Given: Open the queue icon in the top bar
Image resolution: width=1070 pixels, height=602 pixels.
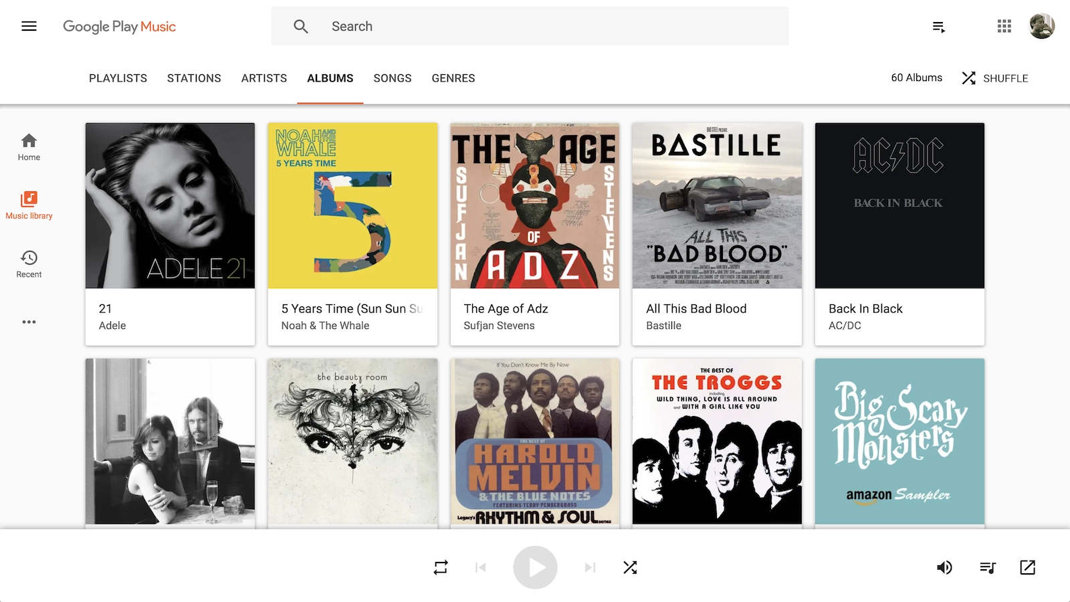Looking at the screenshot, I should (x=939, y=27).
